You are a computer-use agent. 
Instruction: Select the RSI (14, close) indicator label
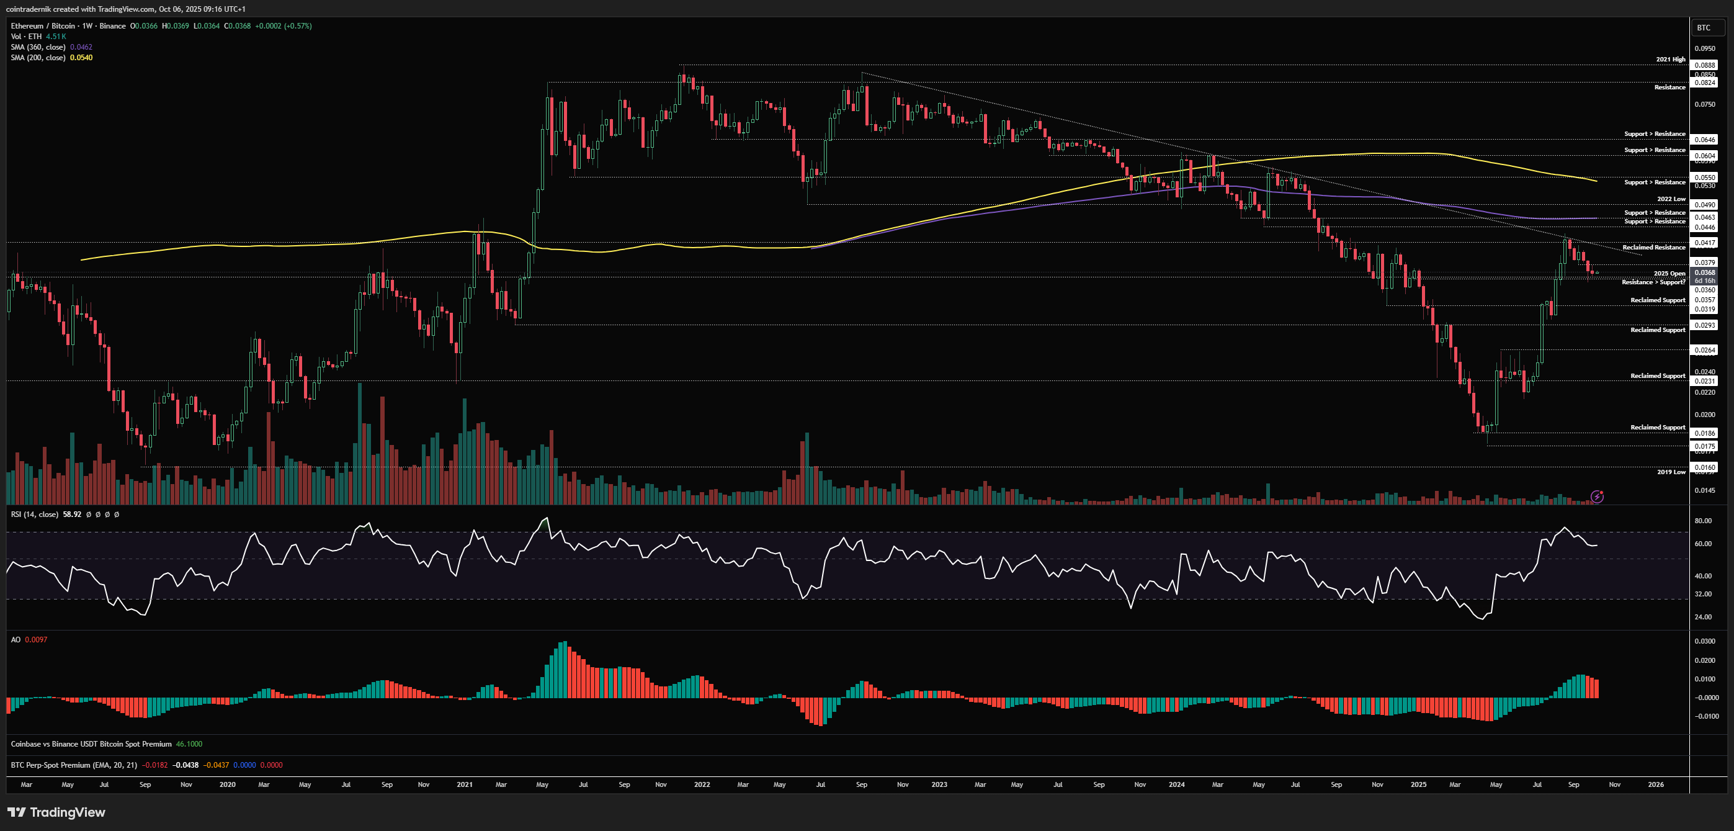click(34, 514)
